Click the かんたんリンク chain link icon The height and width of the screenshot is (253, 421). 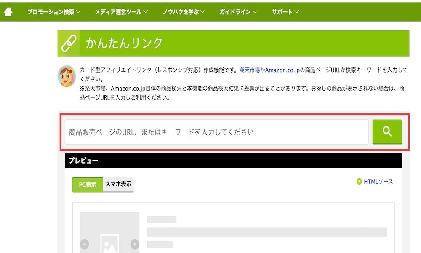pos(69,43)
